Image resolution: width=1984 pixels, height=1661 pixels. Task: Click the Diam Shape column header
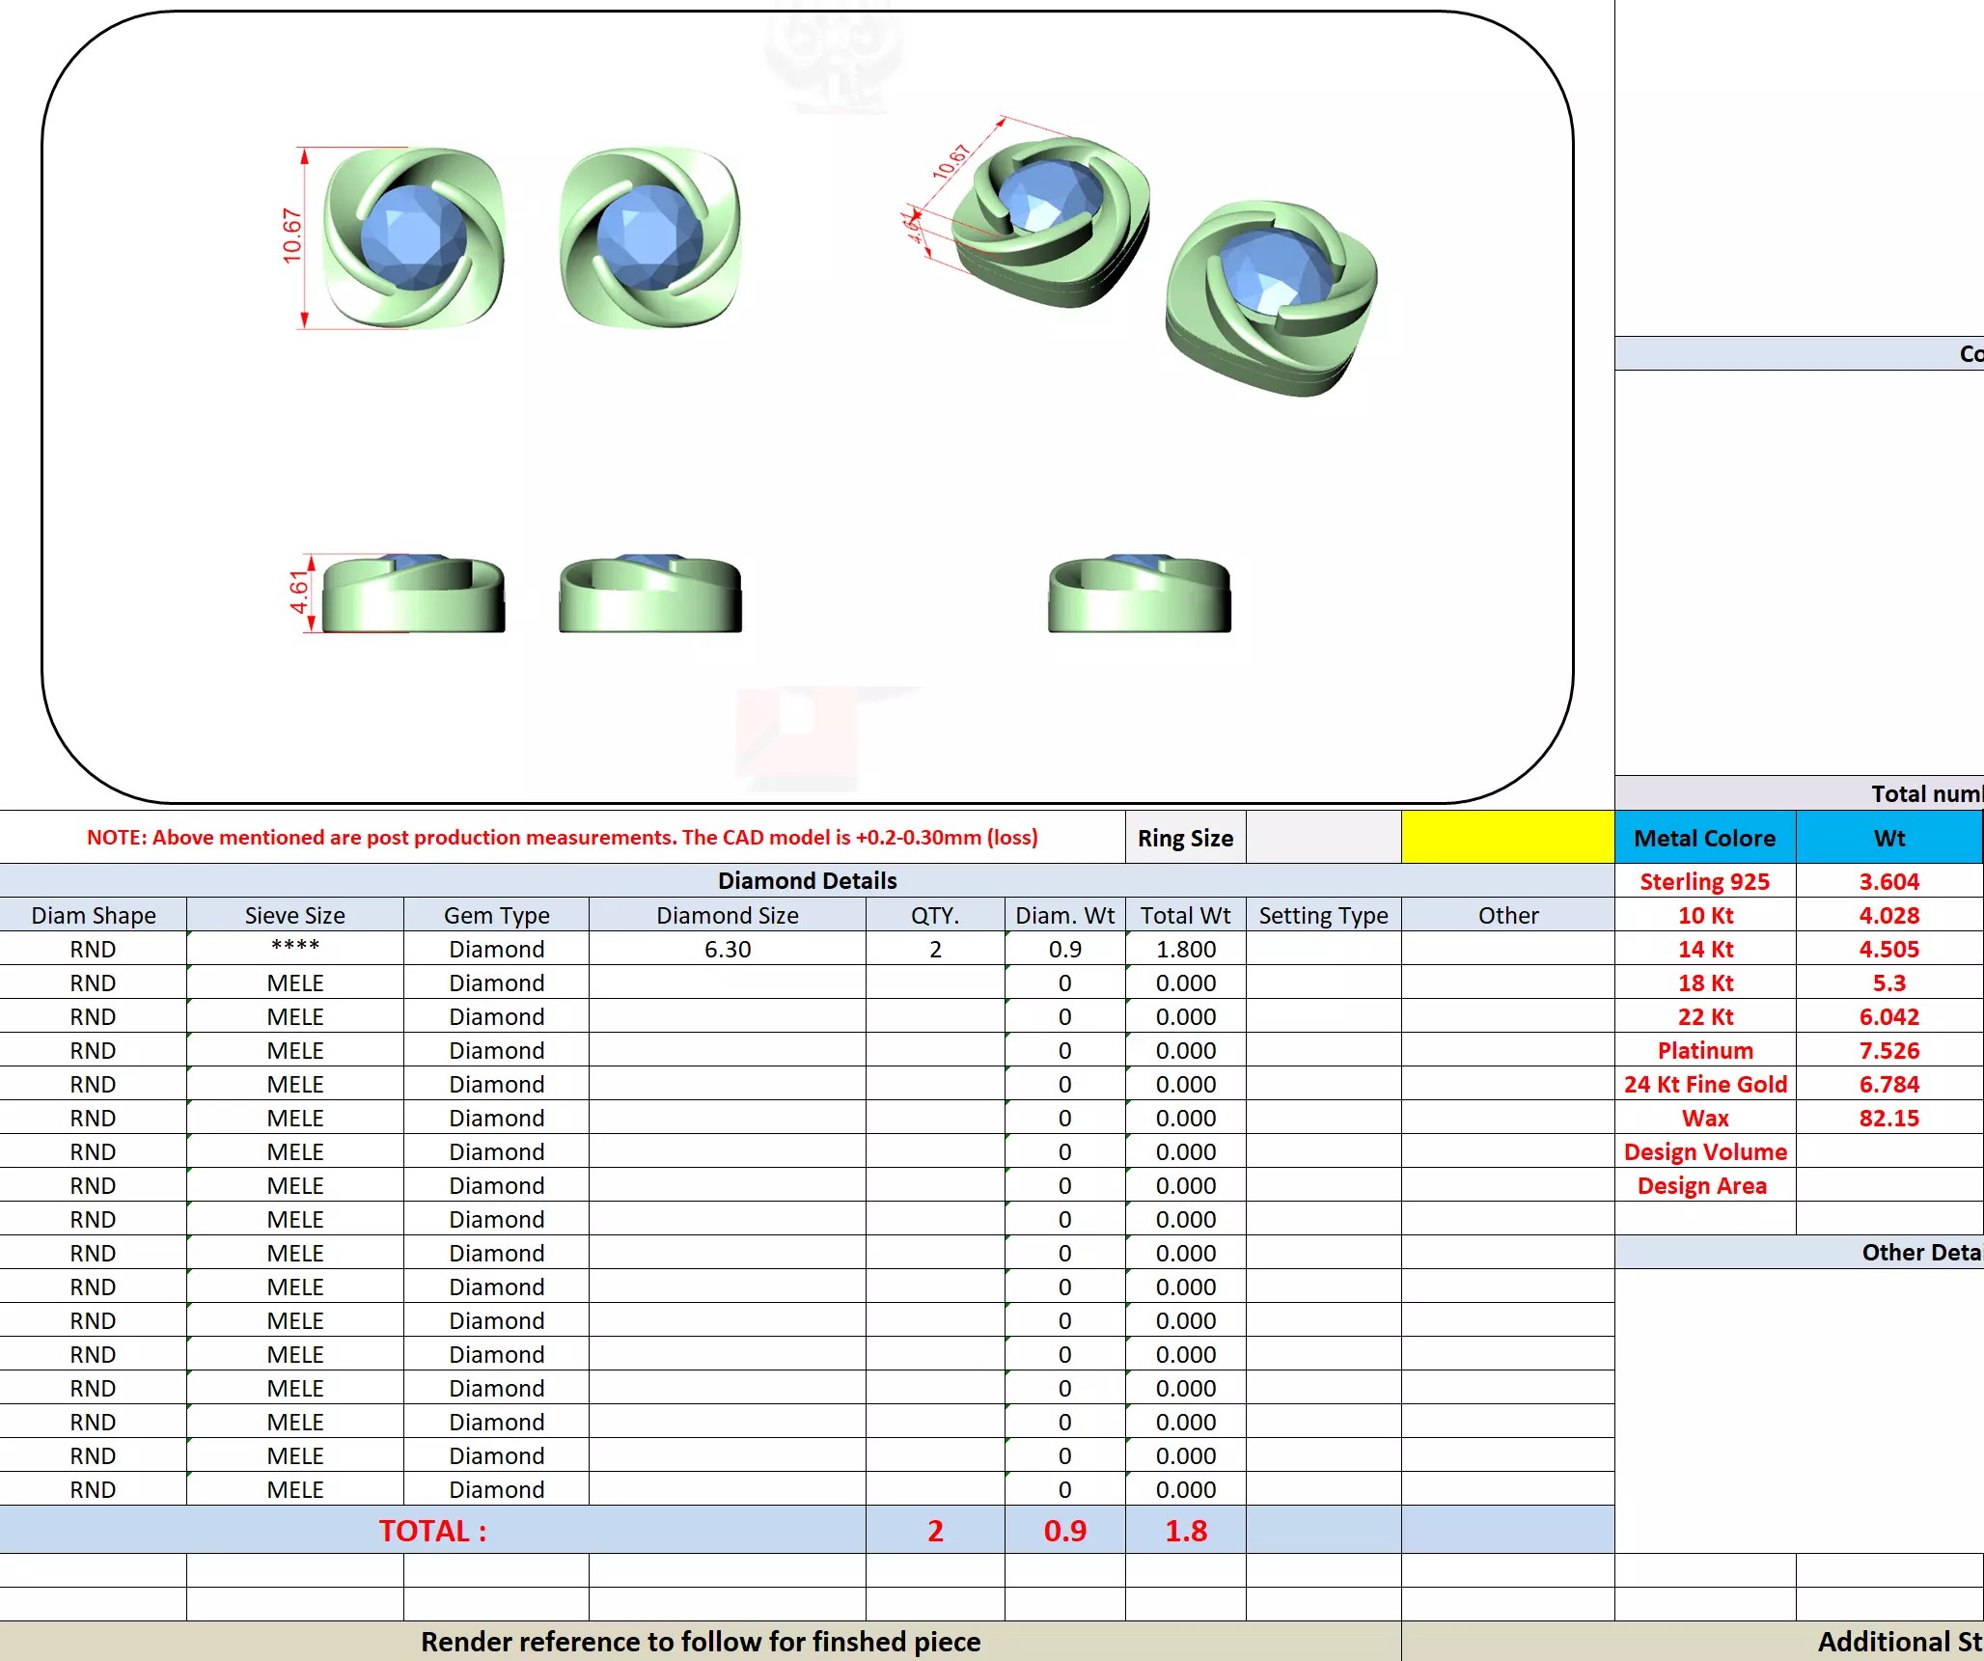coord(94,915)
